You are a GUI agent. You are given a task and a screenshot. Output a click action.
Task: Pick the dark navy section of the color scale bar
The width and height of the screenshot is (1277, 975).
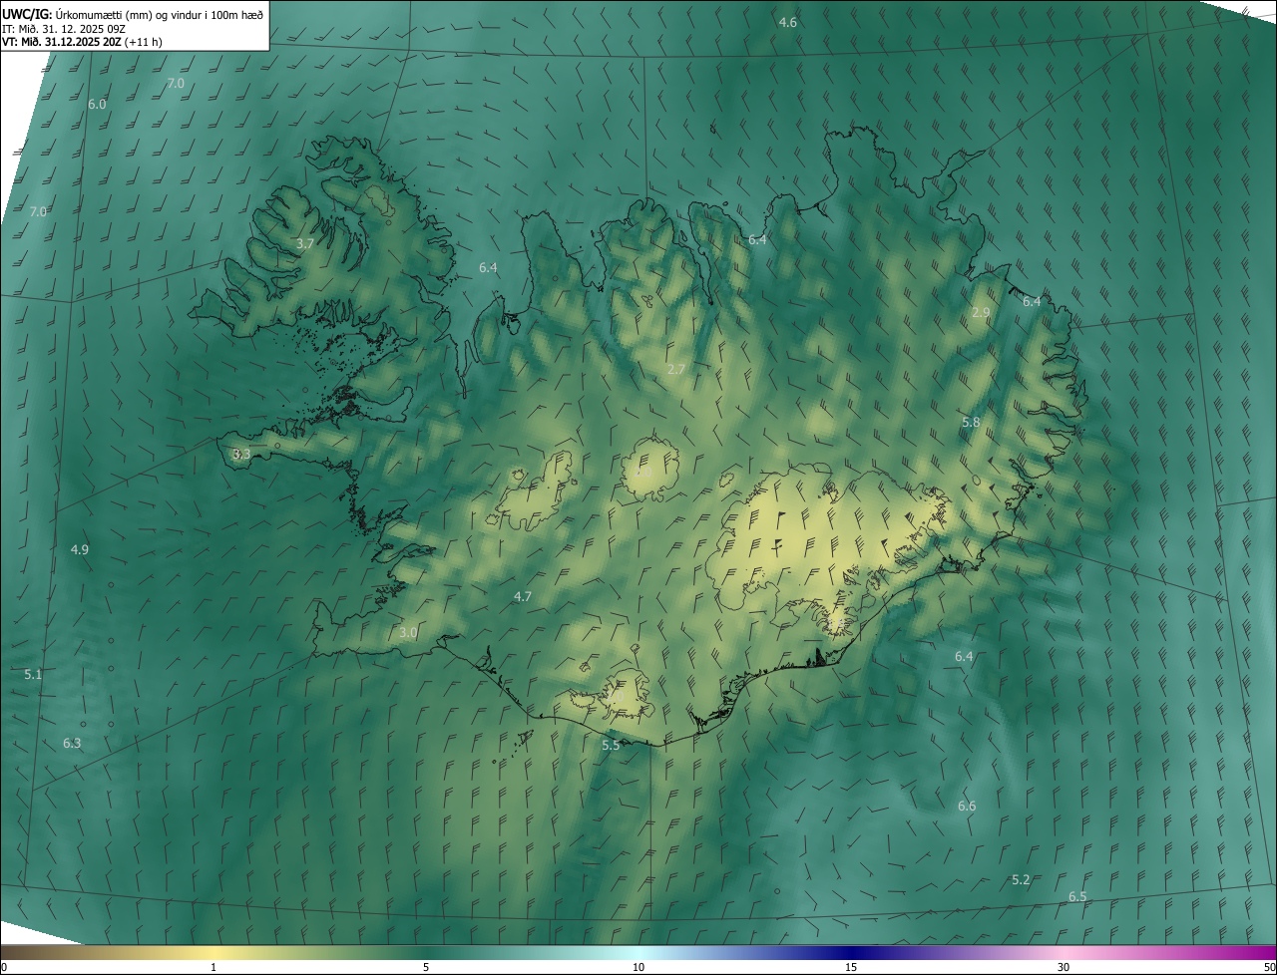(x=853, y=952)
